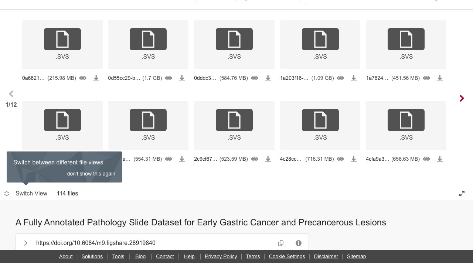Enter fullscreen with the expand arrows icon
Image resolution: width=473 pixels, height=266 pixels.
462,194
